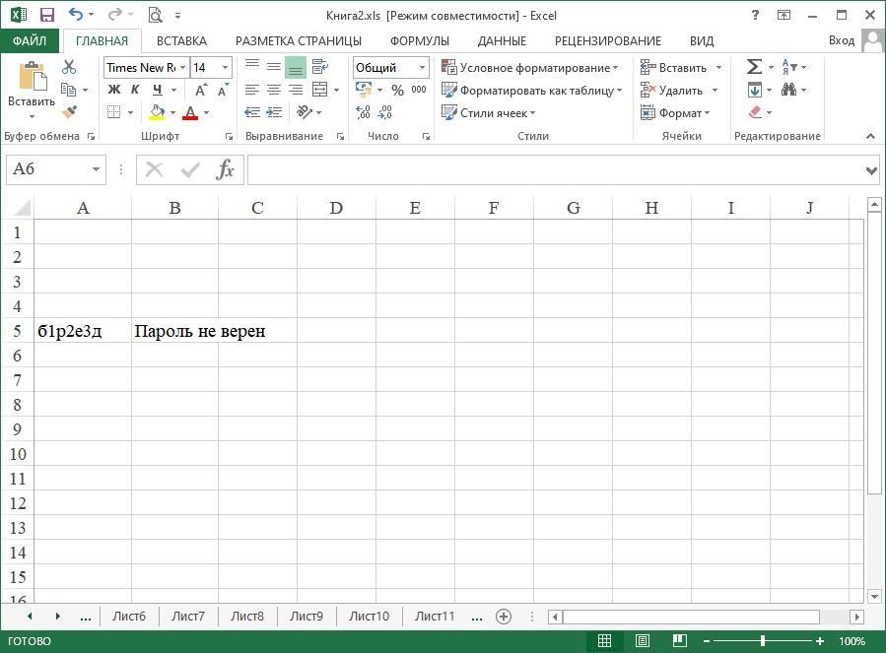Add a new sheet with plus button

[x=504, y=617]
